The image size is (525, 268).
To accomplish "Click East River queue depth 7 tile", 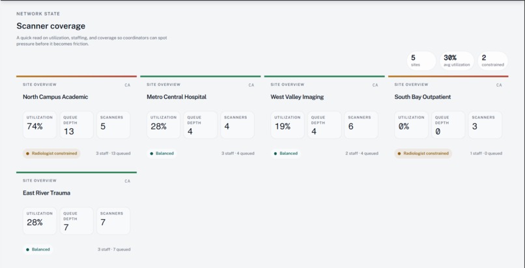I will click(x=76, y=221).
